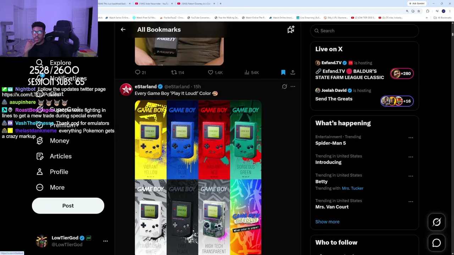Open eStarland's profile avatar

pos(126,90)
